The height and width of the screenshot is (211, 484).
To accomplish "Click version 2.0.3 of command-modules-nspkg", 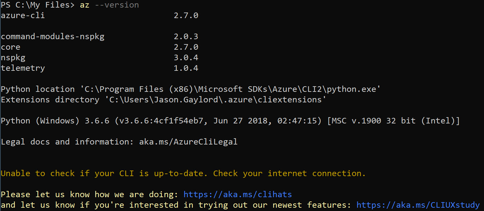I will [186, 37].
